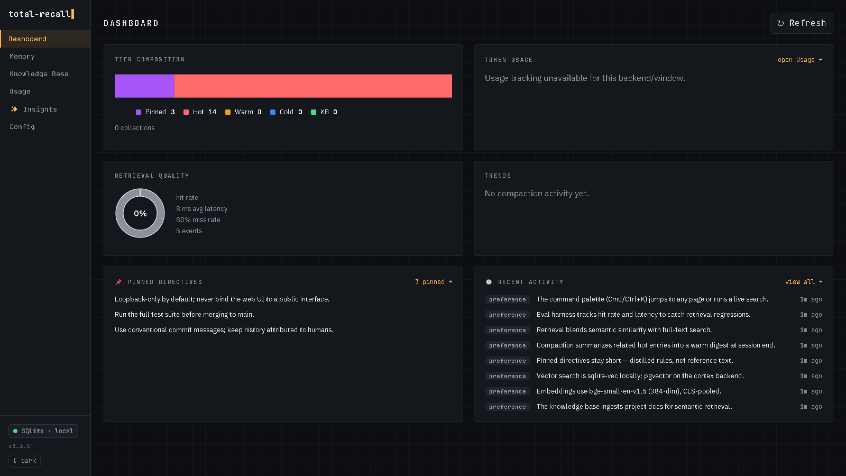
Task: Click activity 'Eval harness tracks hit rate'
Action: (643, 315)
